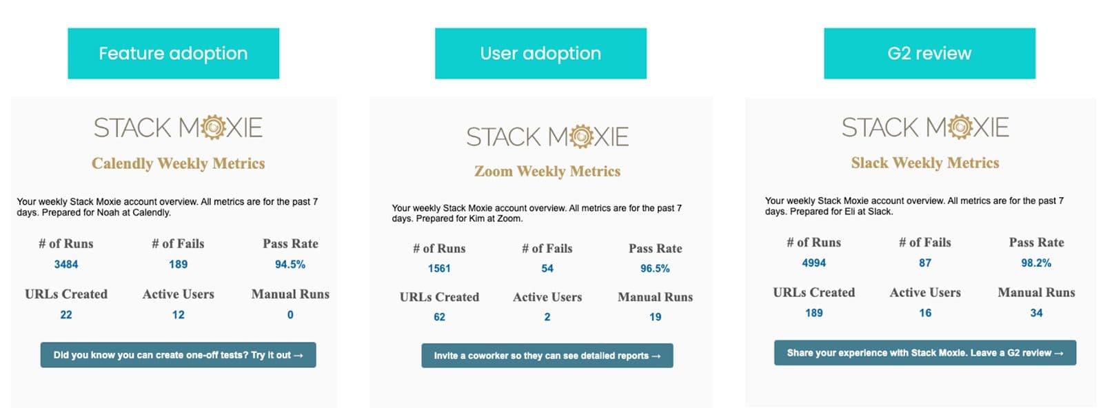This screenshot has height=408, width=1103.
Task: Open the Zoom Weekly Metrics heading
Action: 547,170
